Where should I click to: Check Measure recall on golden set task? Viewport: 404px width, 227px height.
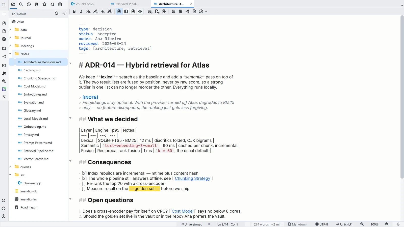pyautogui.click(x=84, y=189)
